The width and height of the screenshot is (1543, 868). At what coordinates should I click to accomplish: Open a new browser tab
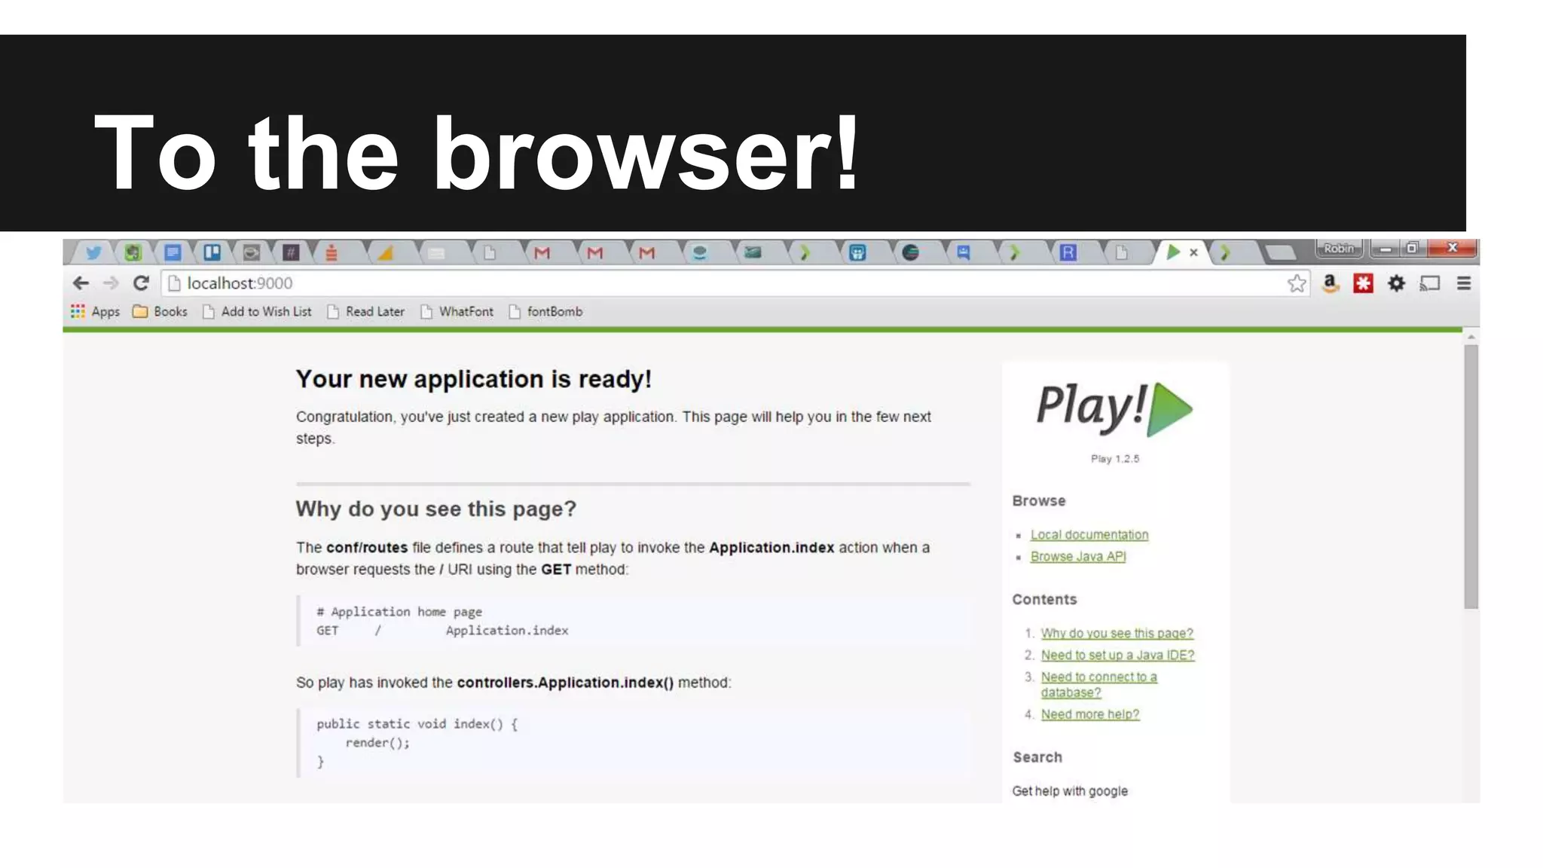[1279, 252]
